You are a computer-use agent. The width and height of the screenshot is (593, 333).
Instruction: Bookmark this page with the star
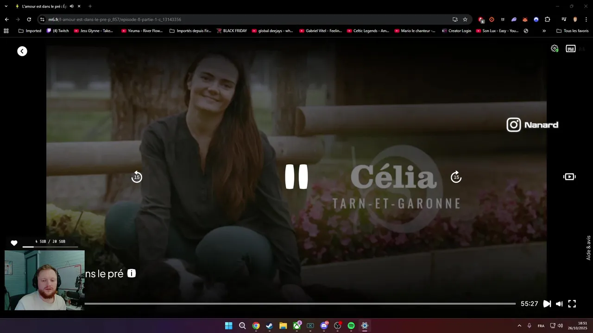465,19
